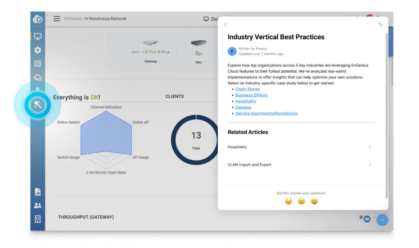Image resolution: width=419 pixels, height=248 pixels.
Task: Open the Dashboard monitor icon in sidebar
Action: point(38,36)
